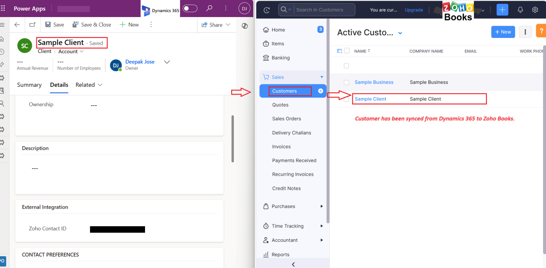Click the Search in Customers field
Screen dimensions: 546x268
pos(325,10)
